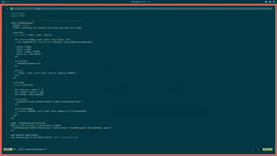Click the def initialize(theme, scene, width line
277x156 pixels.
[x=42, y=39]
